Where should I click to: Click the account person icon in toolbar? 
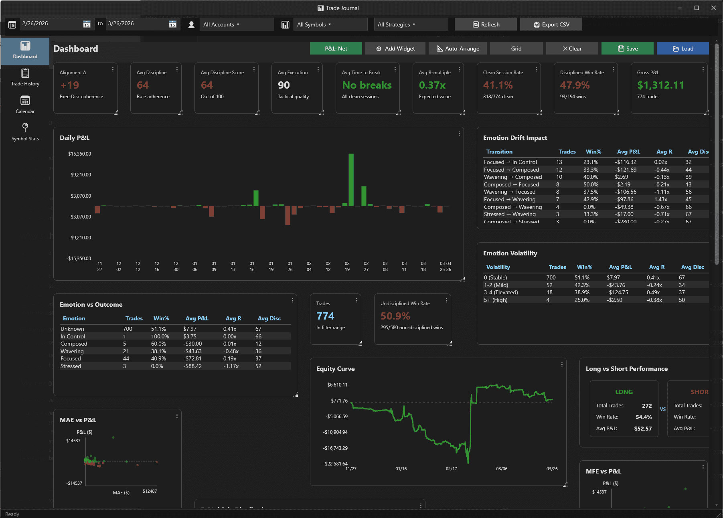coord(191,24)
